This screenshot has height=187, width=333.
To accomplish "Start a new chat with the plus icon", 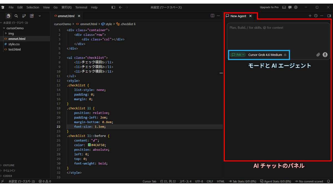I will (x=310, y=16).
